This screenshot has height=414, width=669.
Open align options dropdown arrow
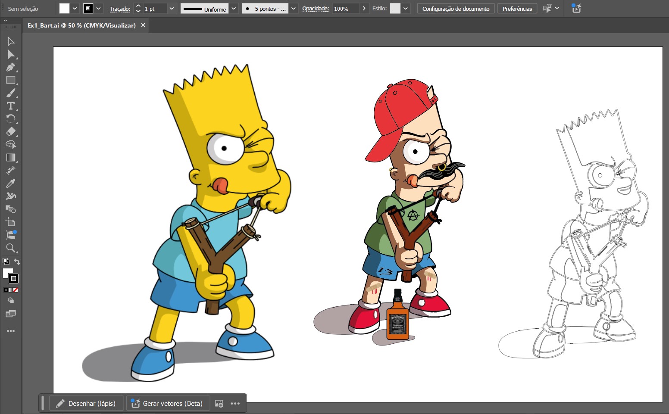click(557, 8)
